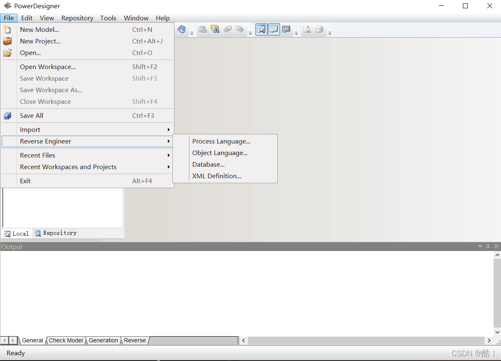Choose XML Definition... in the submenu
Screen dimensions: 501x361
click(225, 176)
